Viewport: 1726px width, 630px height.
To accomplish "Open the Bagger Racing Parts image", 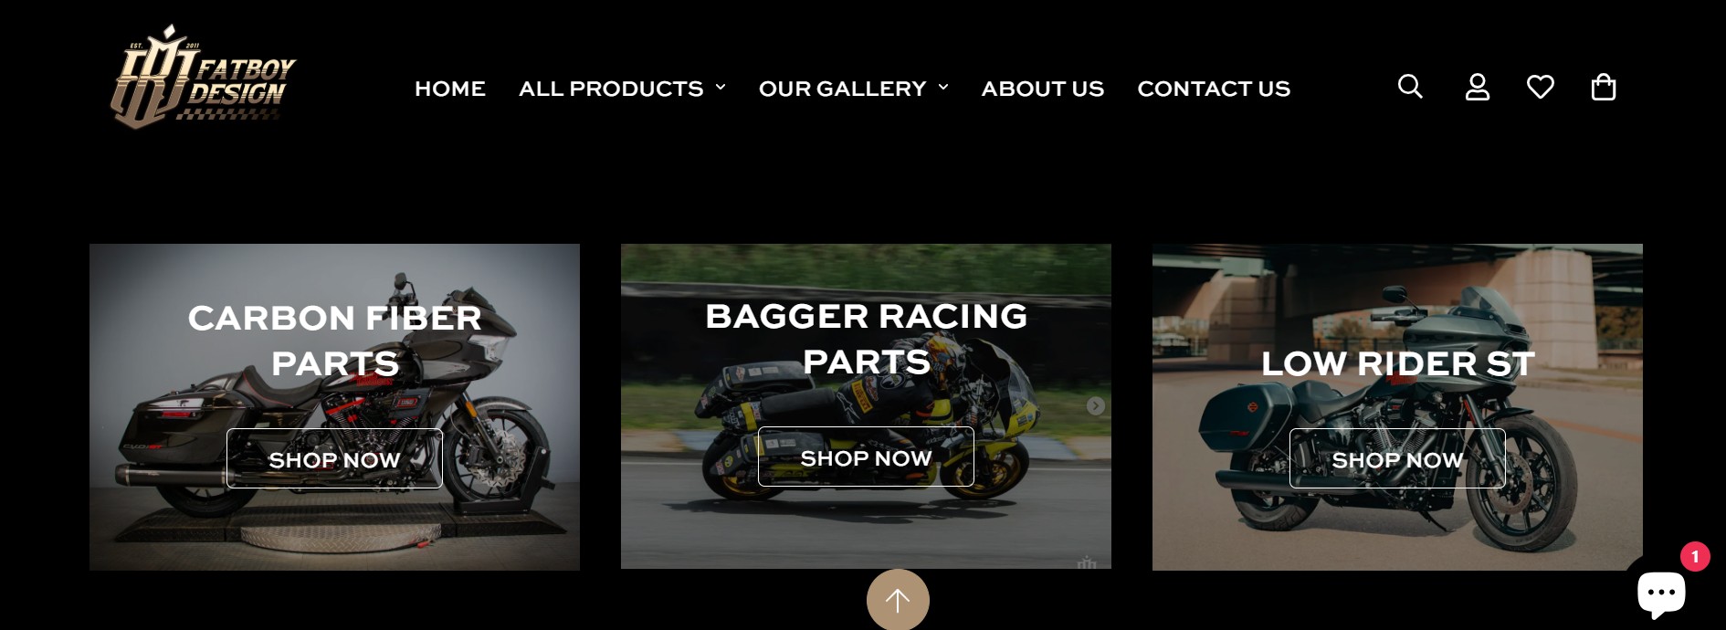I will coord(866,406).
